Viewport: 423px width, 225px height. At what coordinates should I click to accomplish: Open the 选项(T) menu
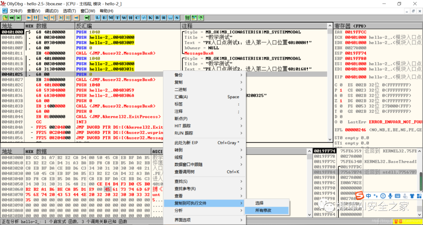[x=69, y=11]
